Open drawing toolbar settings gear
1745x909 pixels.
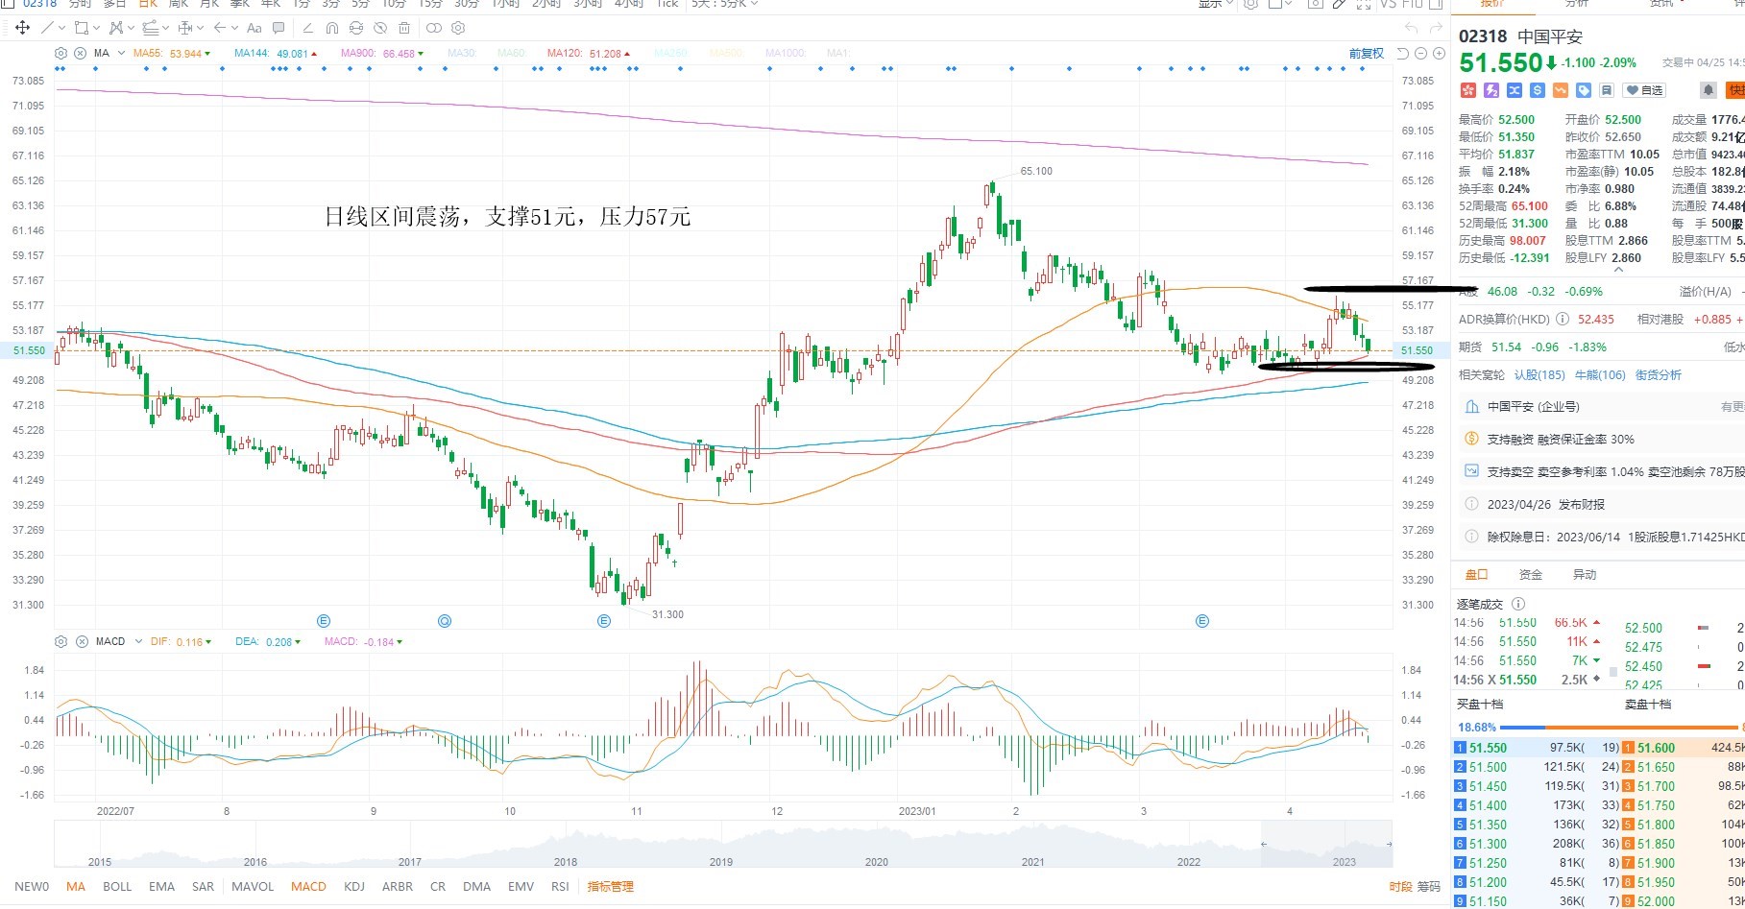point(458,28)
